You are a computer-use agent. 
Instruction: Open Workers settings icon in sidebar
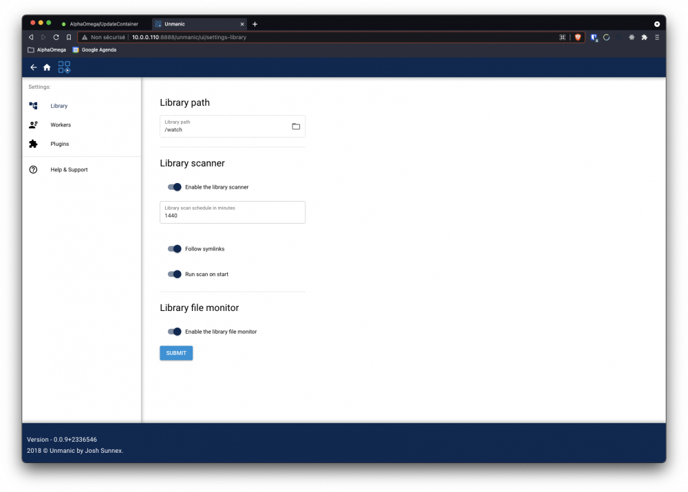(33, 125)
